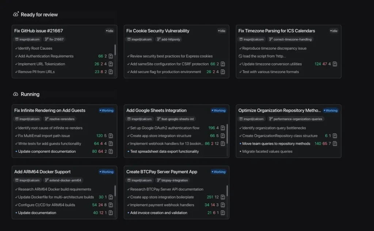This screenshot has height=231, width=374.
Task: Click the blocked icon beside load the script step
Action: (240, 56)
